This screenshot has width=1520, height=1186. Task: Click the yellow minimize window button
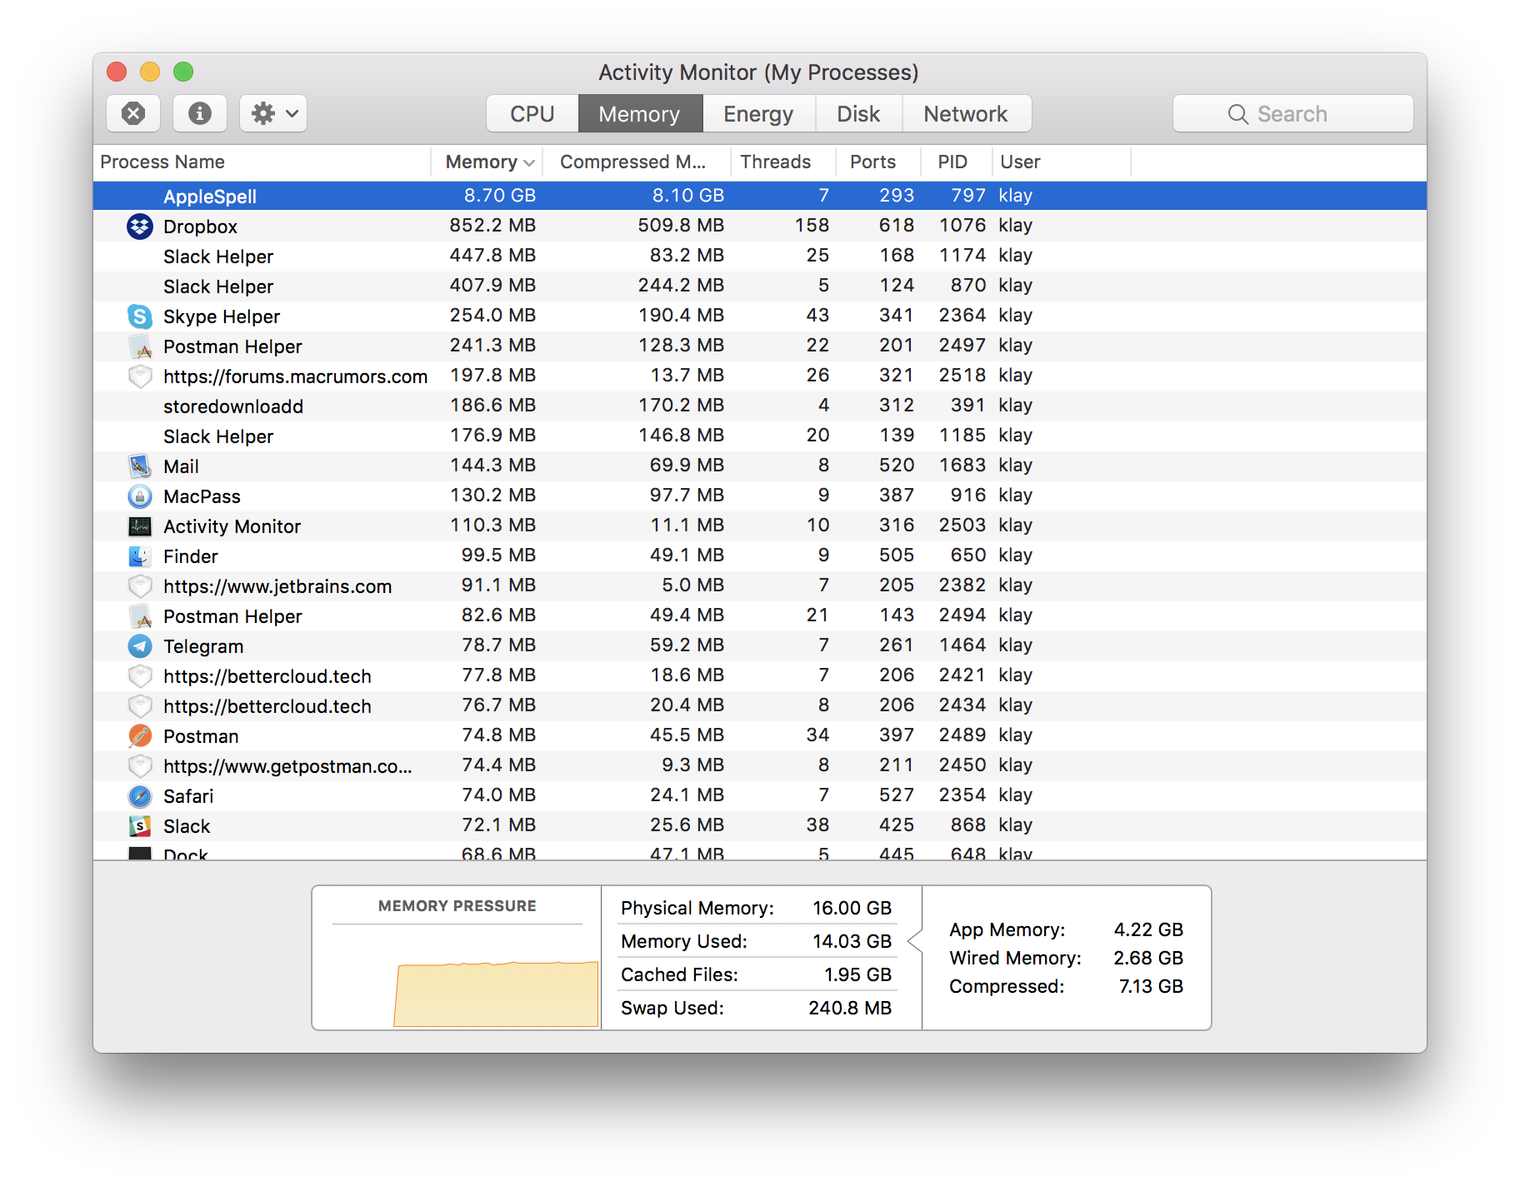point(150,72)
